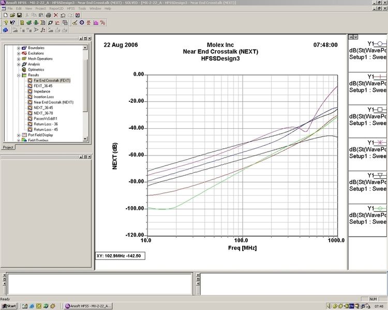
Task: Click the black square icon after Redo
Action: click(78, 16)
